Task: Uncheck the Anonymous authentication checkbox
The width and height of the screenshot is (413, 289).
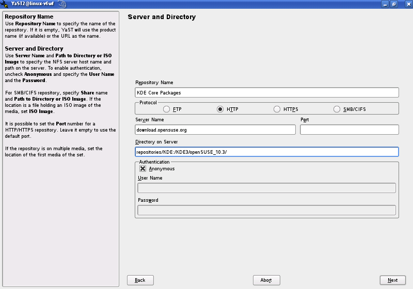Action: 143,168
